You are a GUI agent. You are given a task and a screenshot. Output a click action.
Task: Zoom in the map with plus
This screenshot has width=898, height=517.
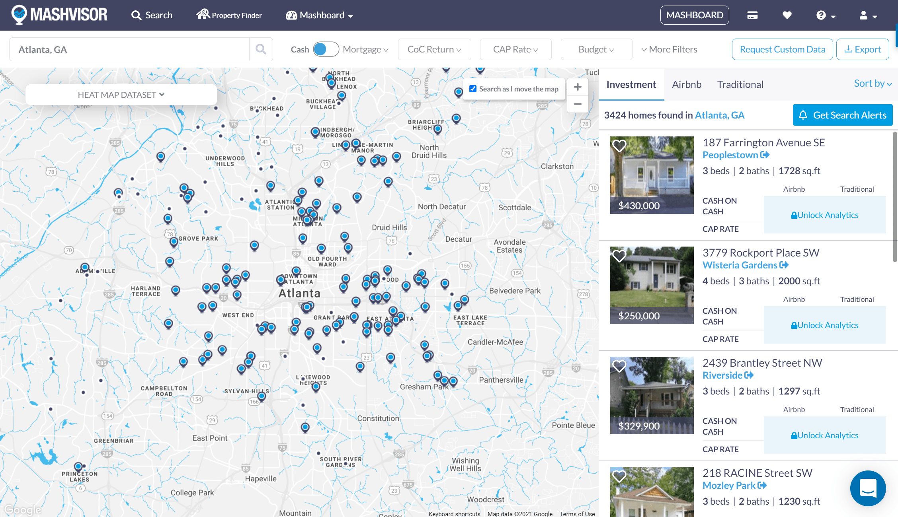click(578, 87)
